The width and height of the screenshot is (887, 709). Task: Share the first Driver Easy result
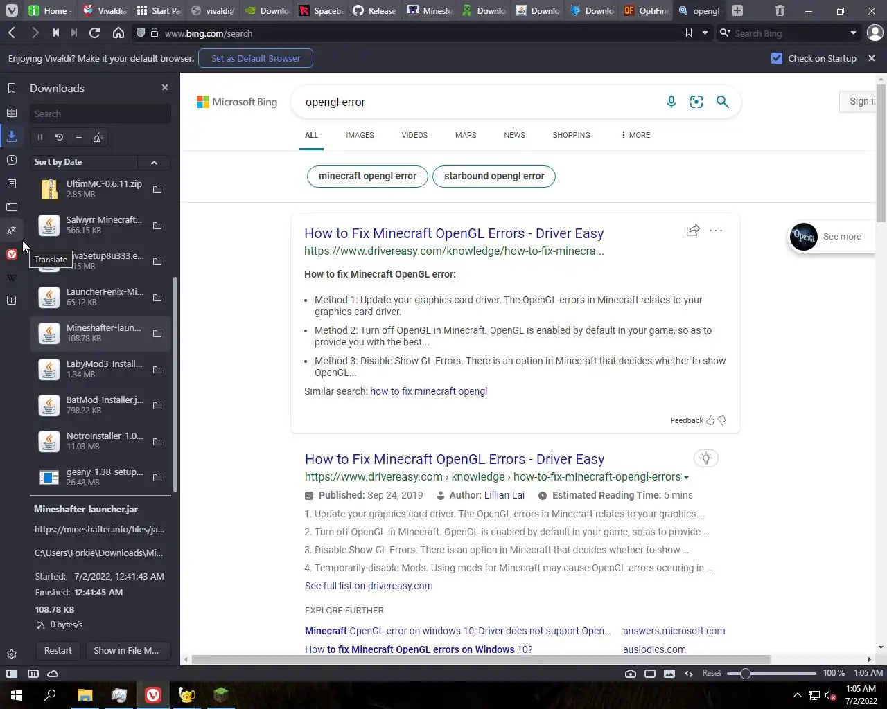(x=693, y=231)
